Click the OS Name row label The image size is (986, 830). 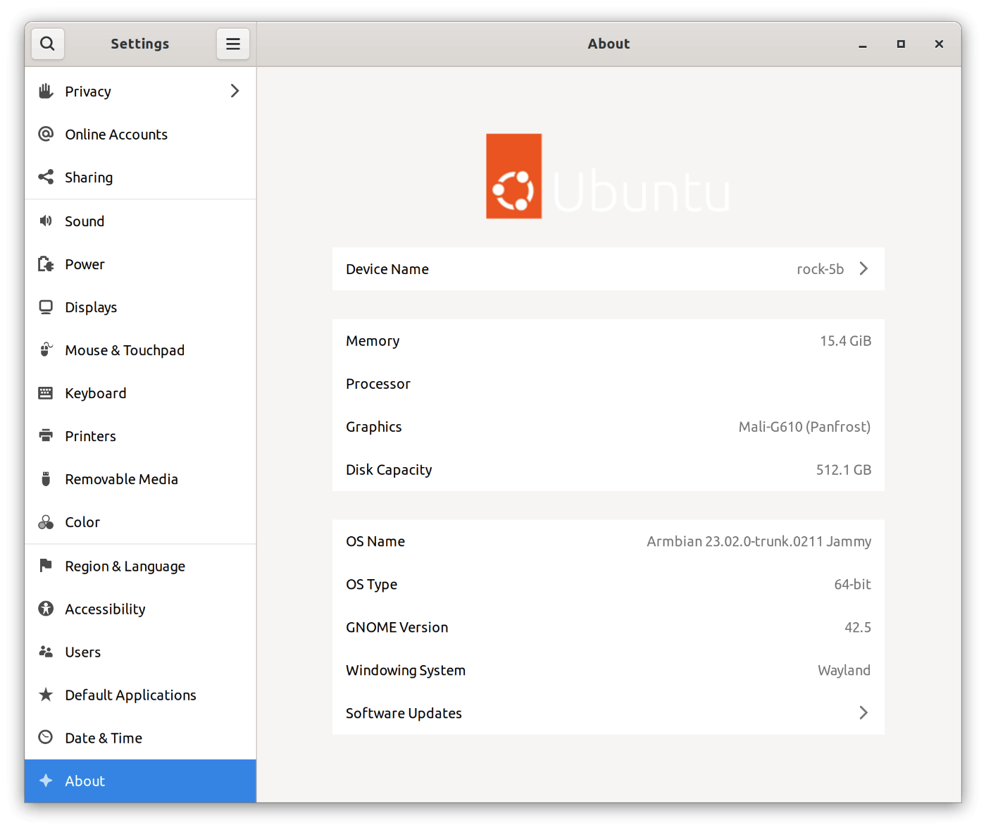tap(375, 541)
